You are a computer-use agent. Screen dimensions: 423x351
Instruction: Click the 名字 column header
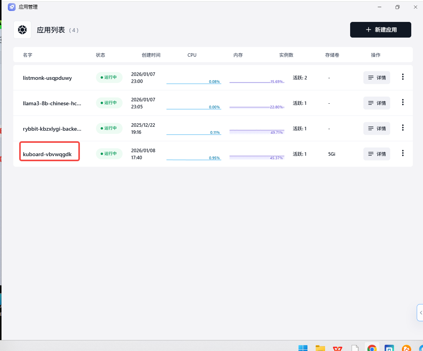(27, 55)
